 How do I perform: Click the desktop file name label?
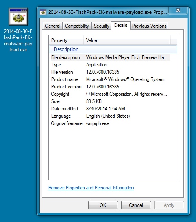[18, 40]
